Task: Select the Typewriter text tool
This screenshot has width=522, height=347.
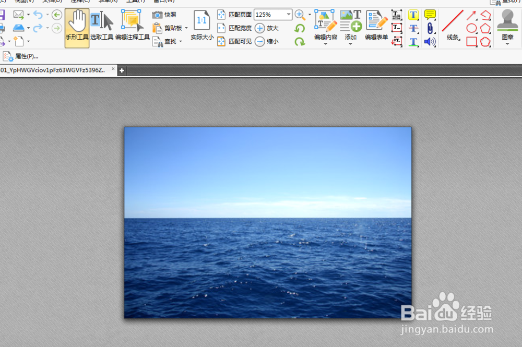Action: coord(396,15)
